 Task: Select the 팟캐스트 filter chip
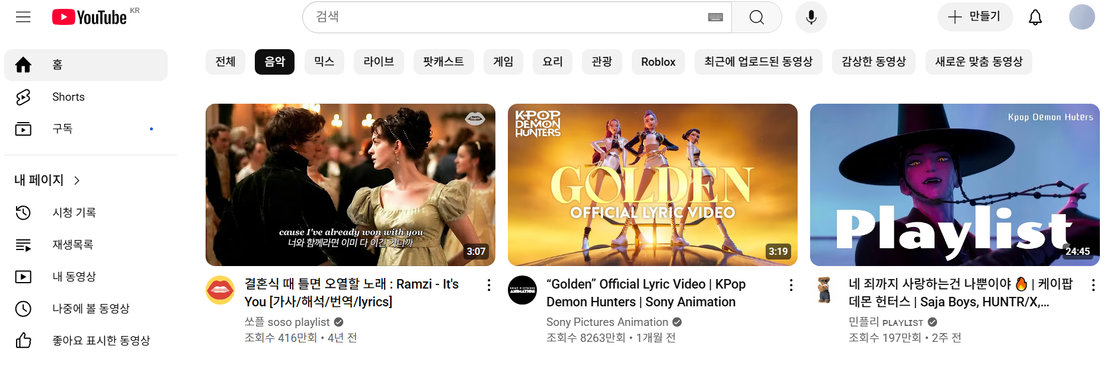pyautogui.click(x=443, y=62)
